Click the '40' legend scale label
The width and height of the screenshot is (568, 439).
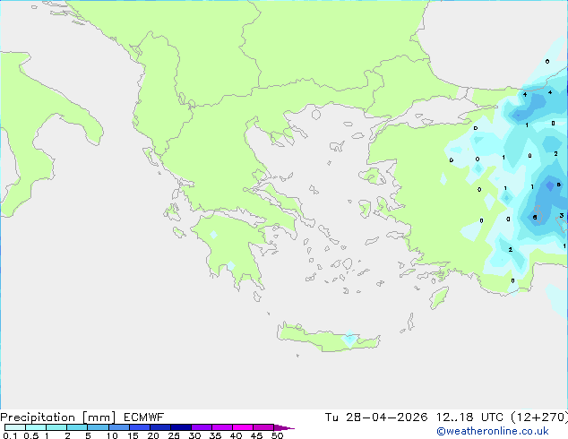(236, 435)
